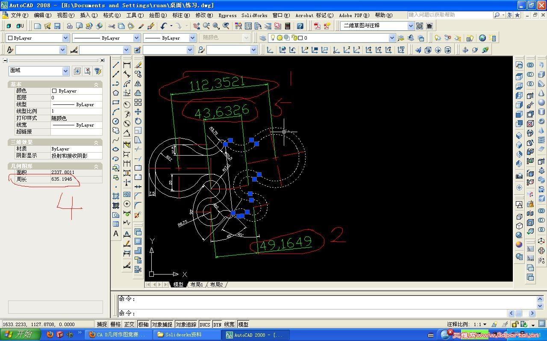This screenshot has height=341, width=547.
Task: Collapse the 几何图形 properties section
Action: click(x=97, y=166)
